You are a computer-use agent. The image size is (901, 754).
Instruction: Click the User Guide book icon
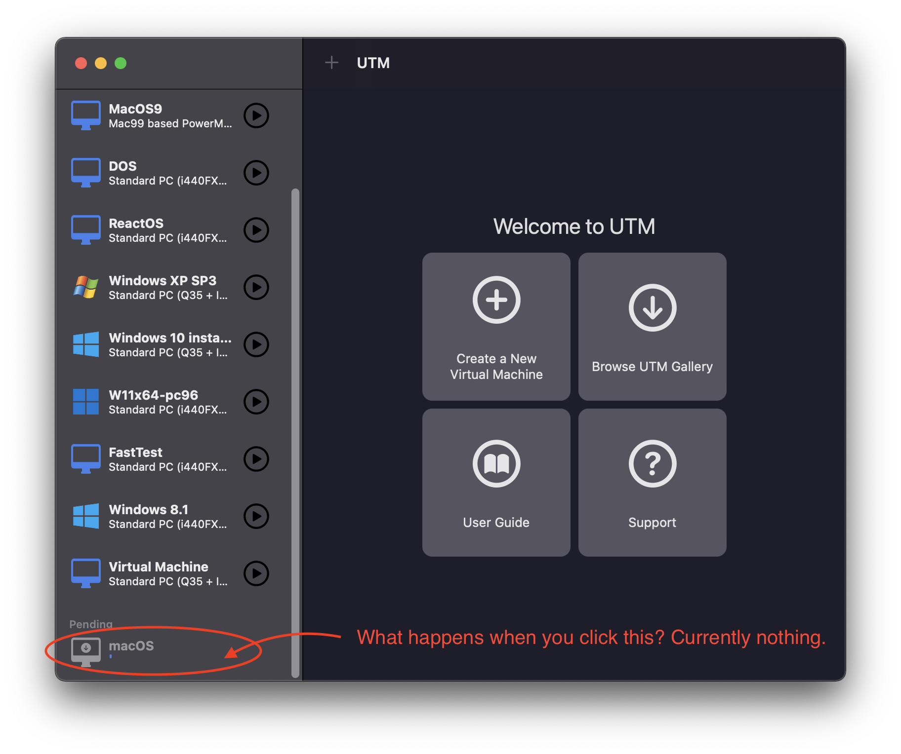(x=496, y=463)
